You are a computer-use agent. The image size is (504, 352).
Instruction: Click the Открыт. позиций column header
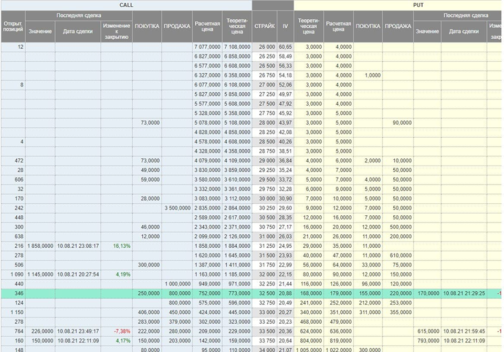[x=13, y=26]
